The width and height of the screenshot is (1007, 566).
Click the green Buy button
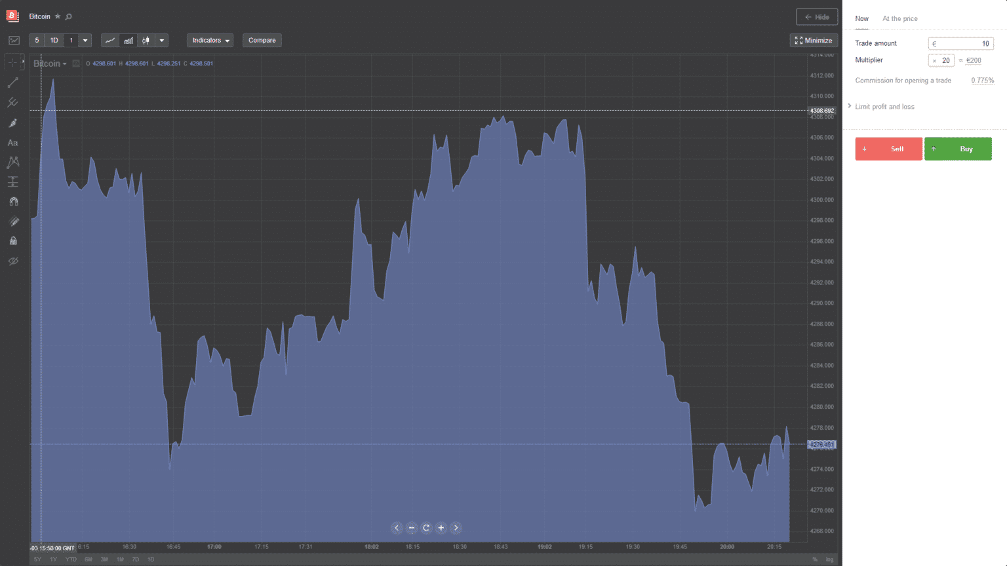click(x=958, y=149)
